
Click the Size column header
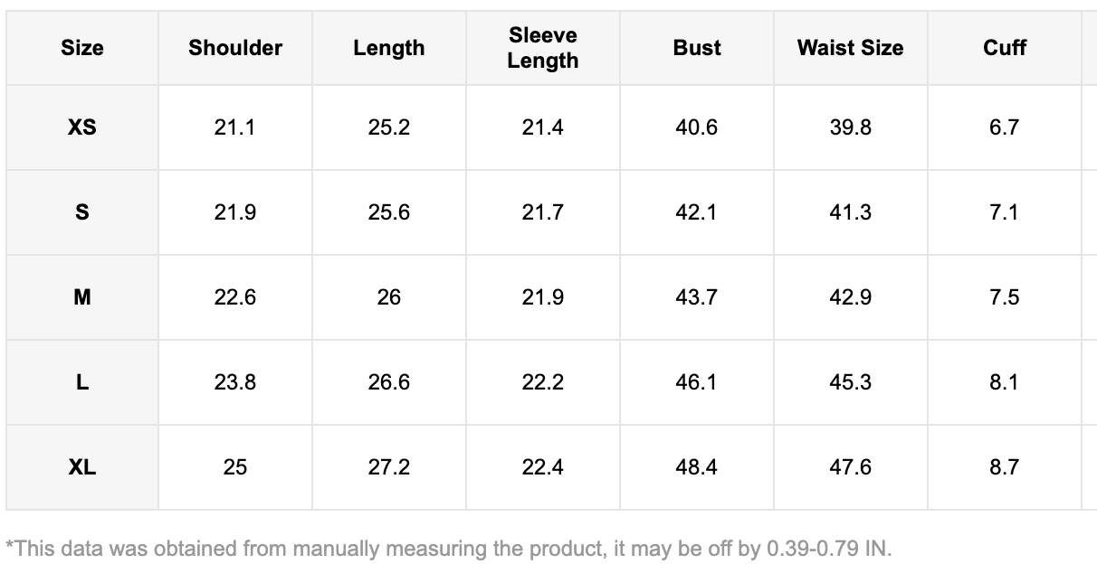[82, 48]
